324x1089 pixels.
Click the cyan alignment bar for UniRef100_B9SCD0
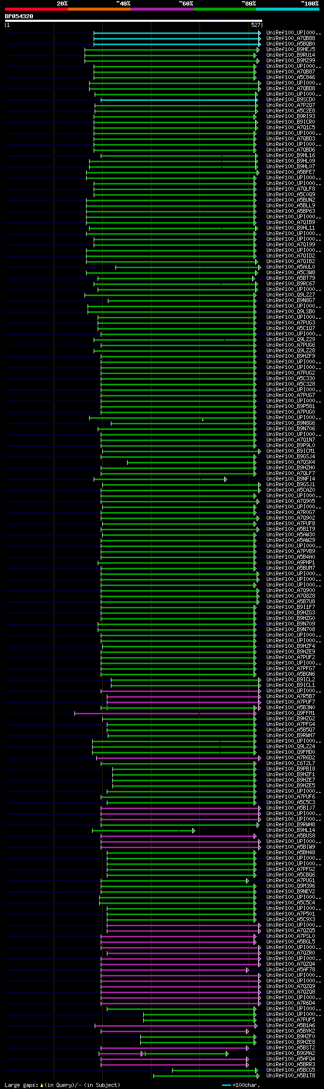click(x=179, y=100)
